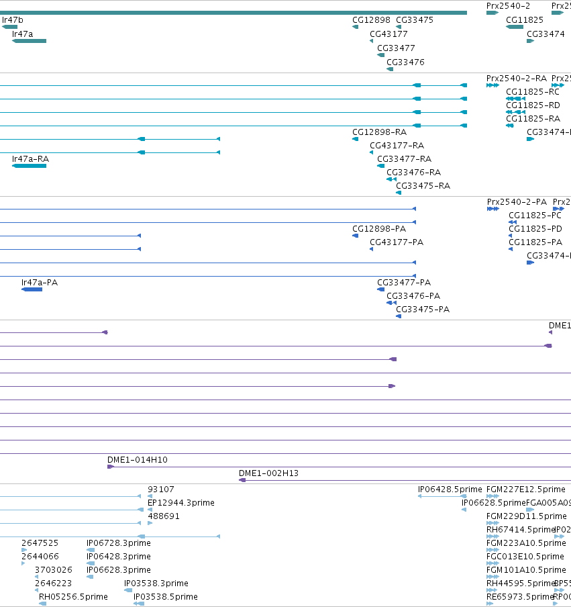The image size is (571, 607).
Task: Select the Ir47a-RA transcript bar
Action: (x=29, y=166)
